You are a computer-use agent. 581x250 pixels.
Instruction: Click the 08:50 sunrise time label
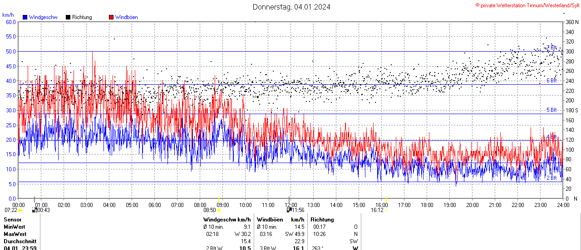(210, 210)
